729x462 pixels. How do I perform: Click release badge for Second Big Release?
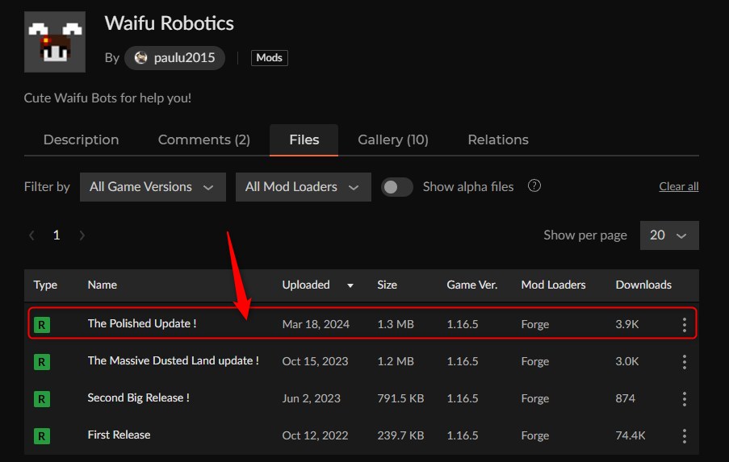(x=42, y=399)
